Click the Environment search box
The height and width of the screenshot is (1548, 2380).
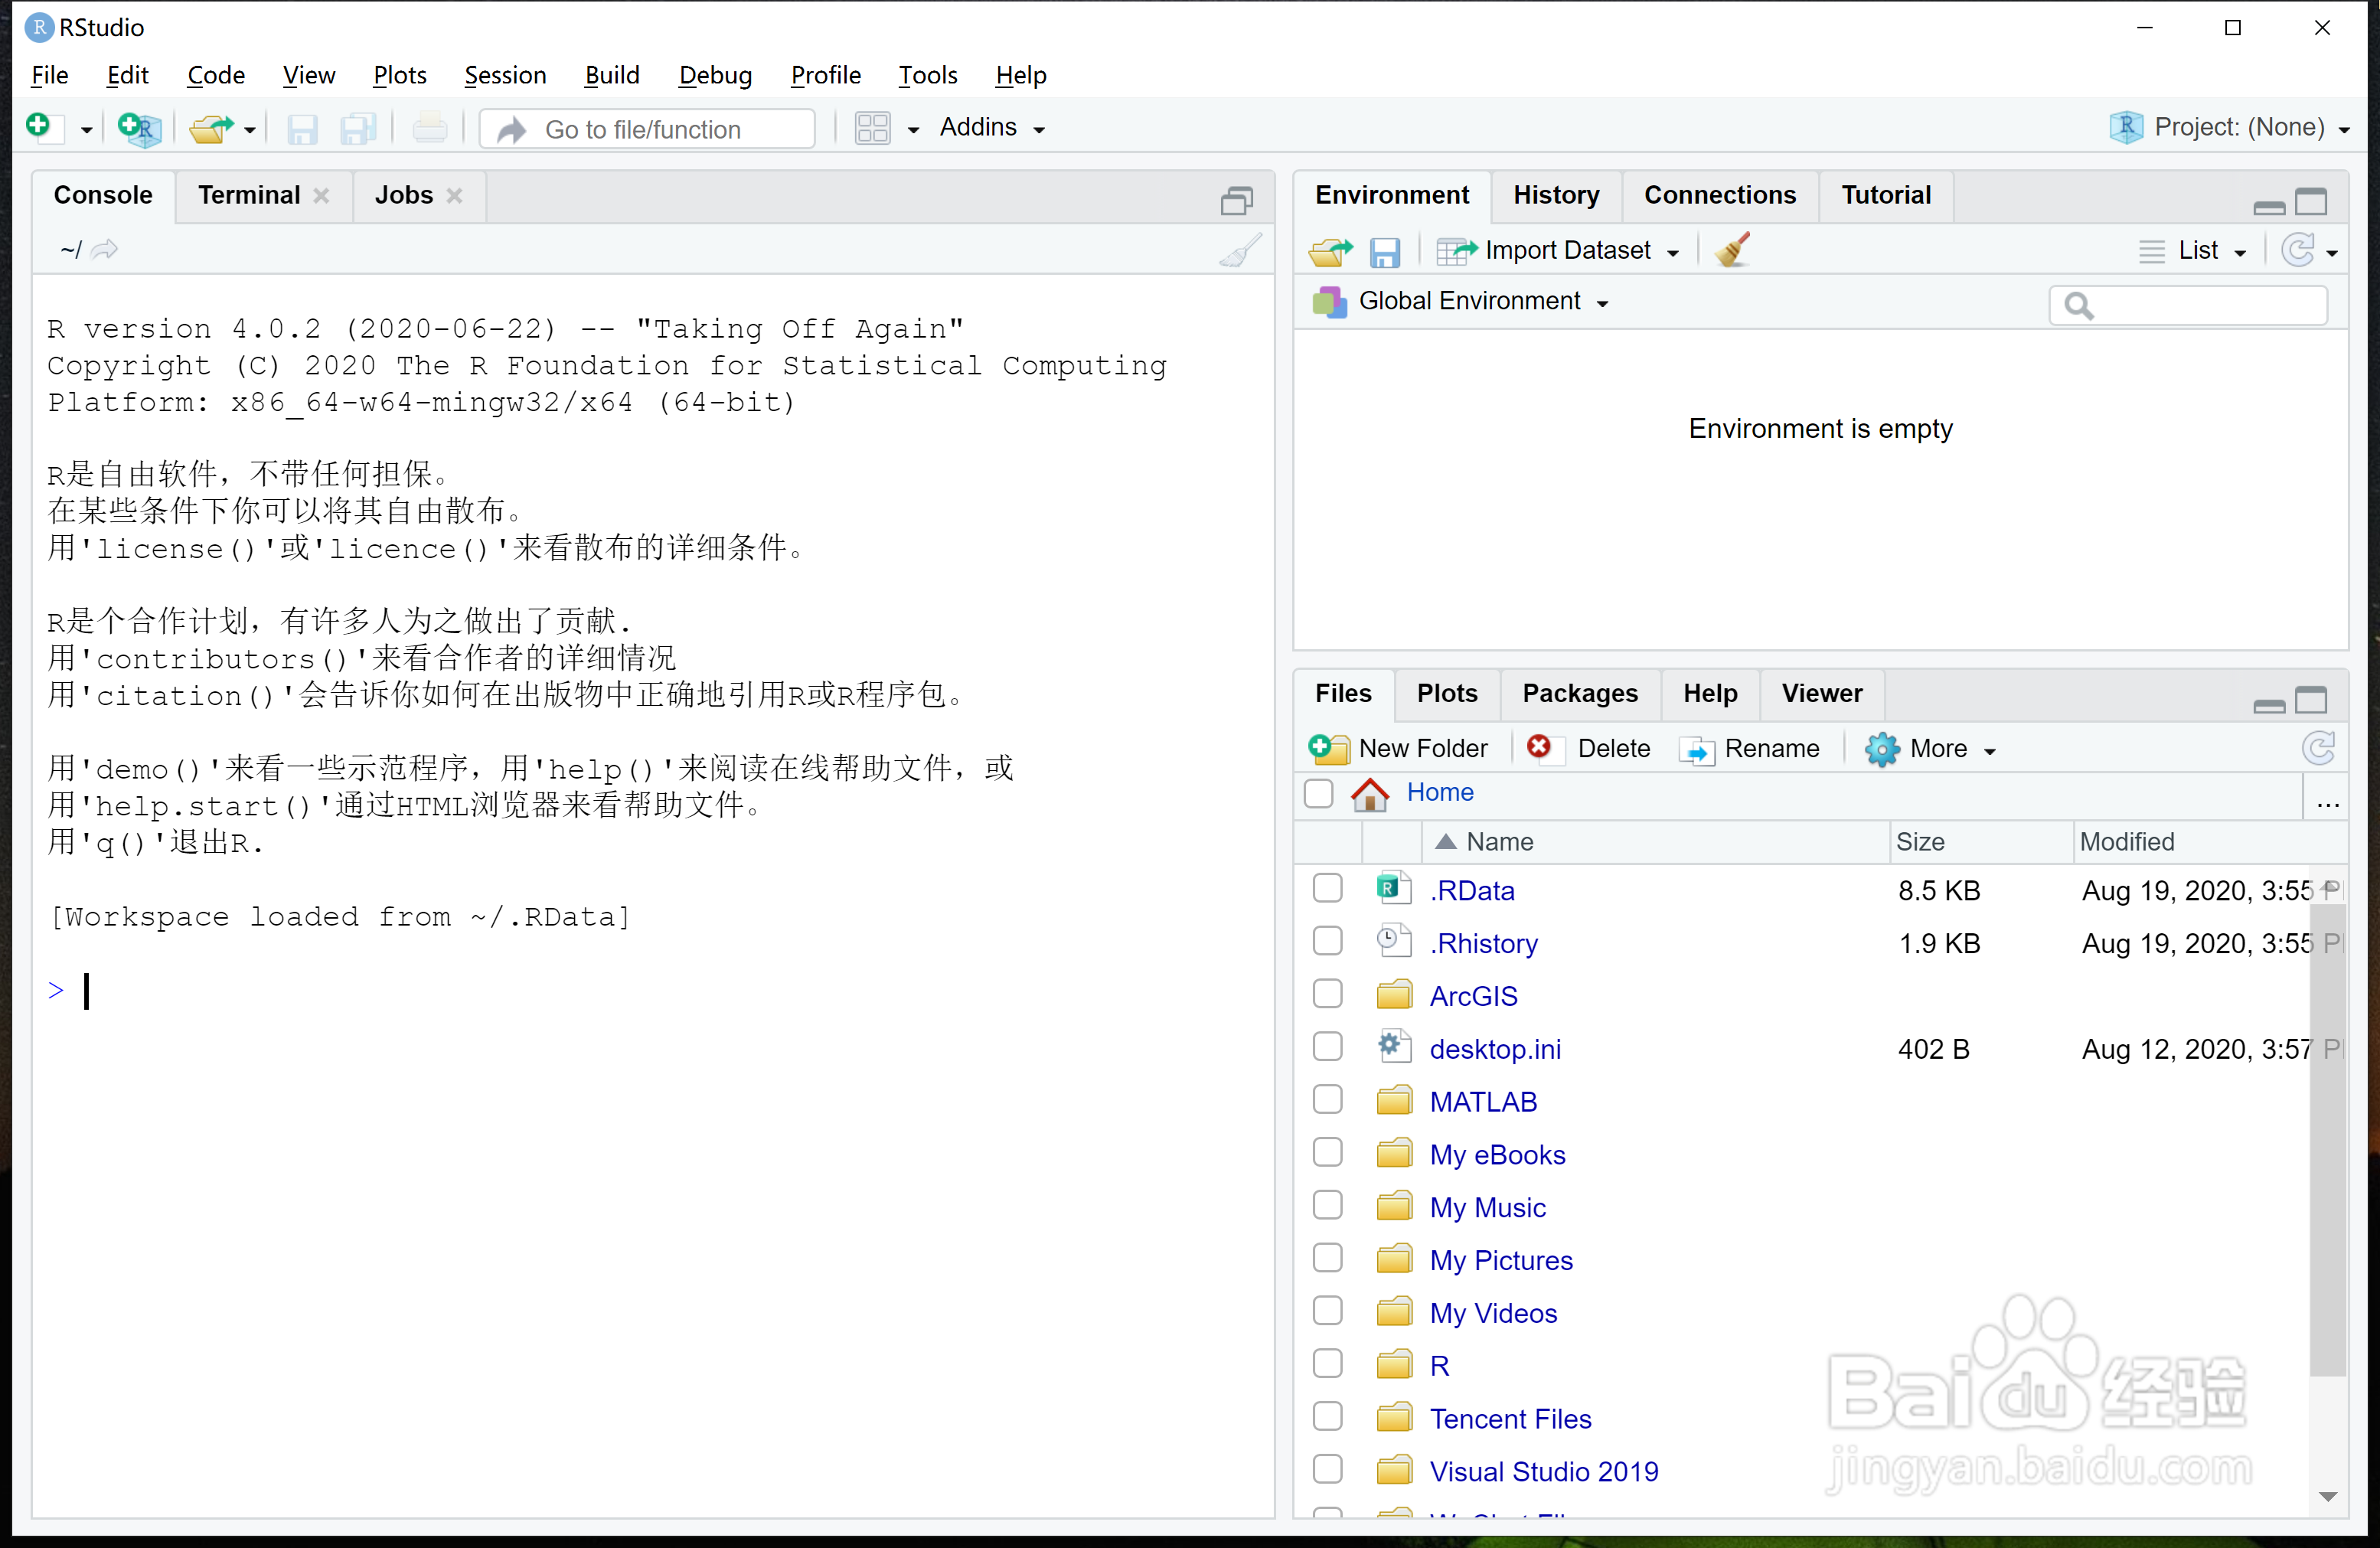point(2188,305)
